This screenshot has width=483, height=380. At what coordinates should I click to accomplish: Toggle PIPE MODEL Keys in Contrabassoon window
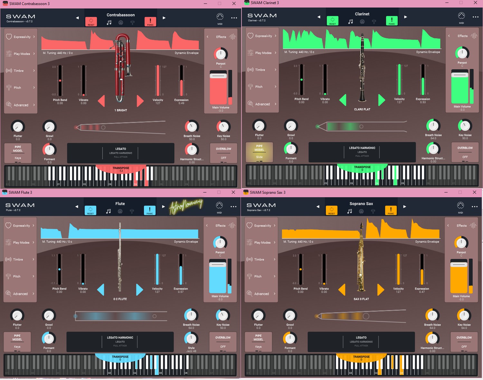[x=18, y=153]
